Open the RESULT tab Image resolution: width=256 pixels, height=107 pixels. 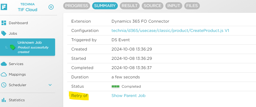[130, 6]
